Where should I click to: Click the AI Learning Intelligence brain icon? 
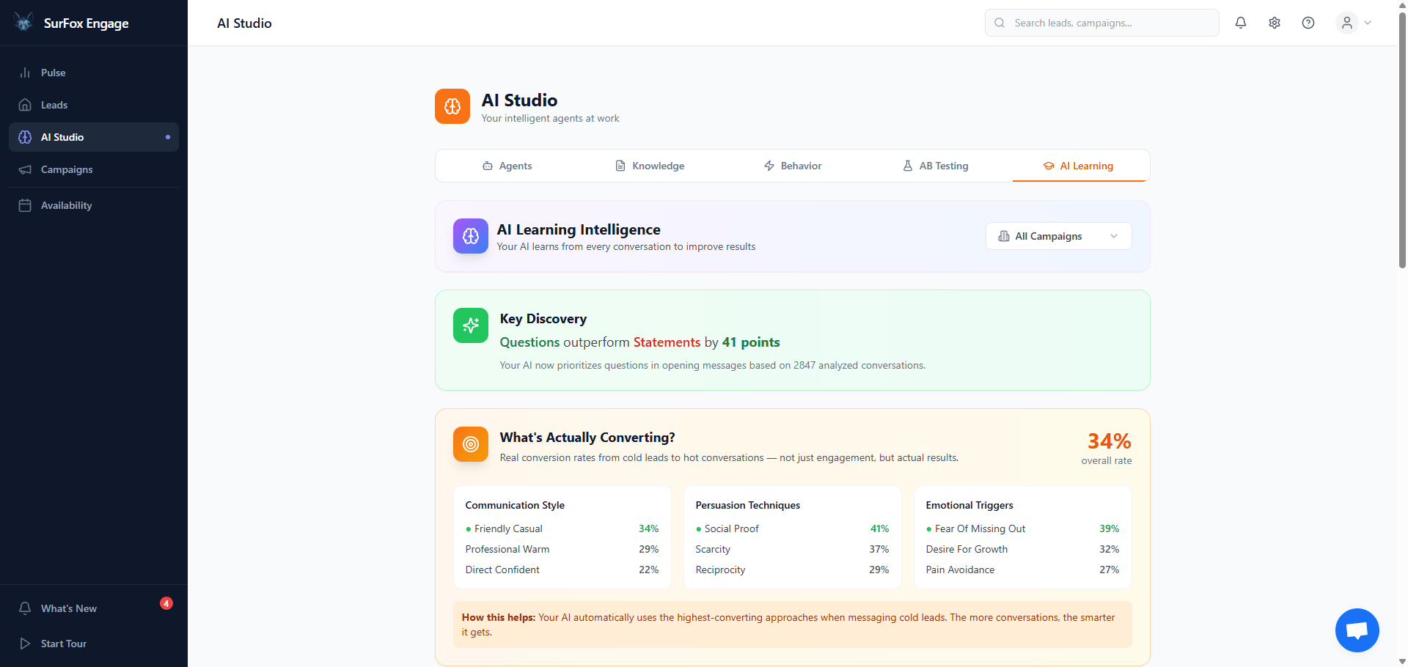pos(470,236)
